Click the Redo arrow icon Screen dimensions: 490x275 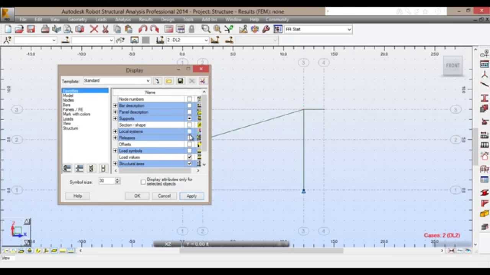[x=155, y=29]
